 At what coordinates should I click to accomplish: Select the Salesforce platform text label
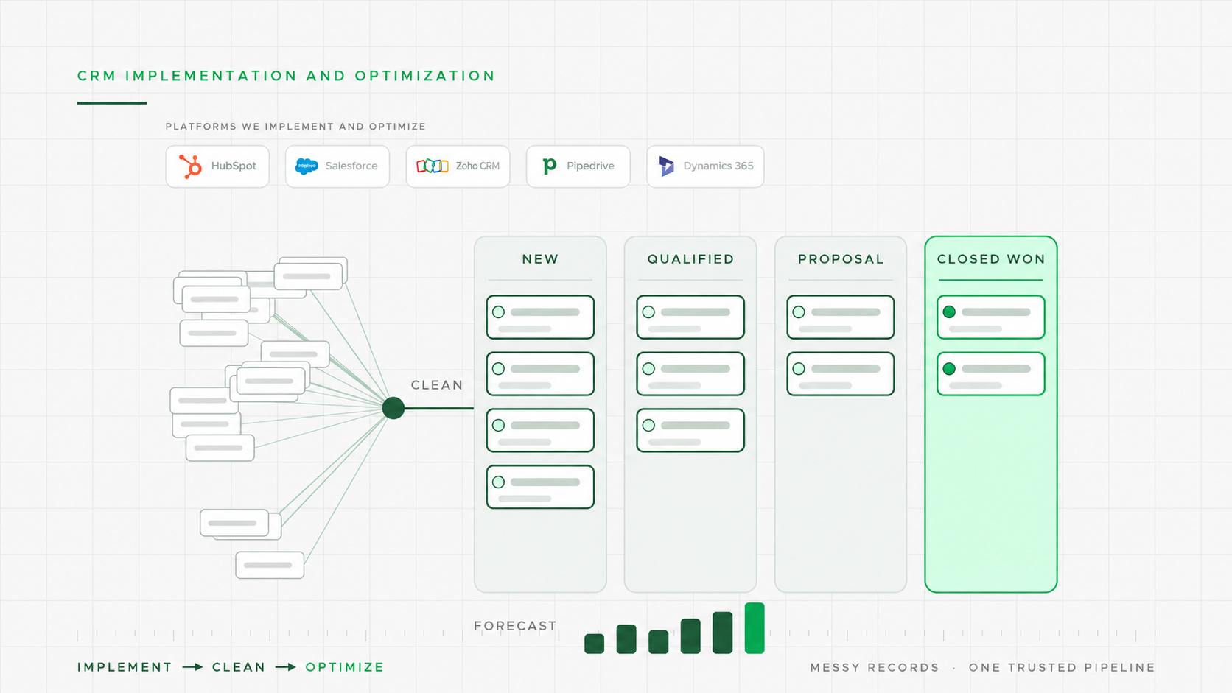click(351, 166)
